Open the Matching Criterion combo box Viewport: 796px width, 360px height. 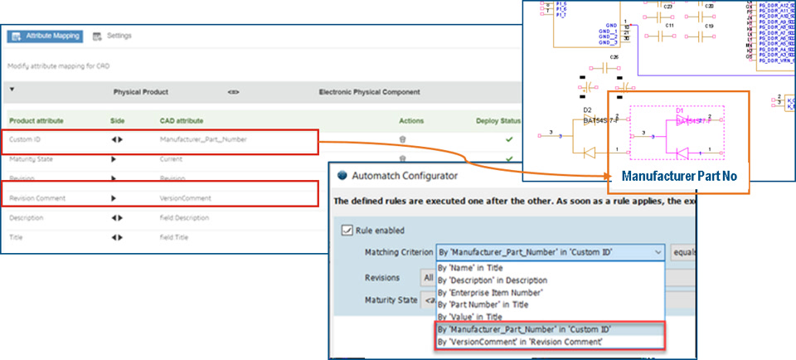coord(550,252)
